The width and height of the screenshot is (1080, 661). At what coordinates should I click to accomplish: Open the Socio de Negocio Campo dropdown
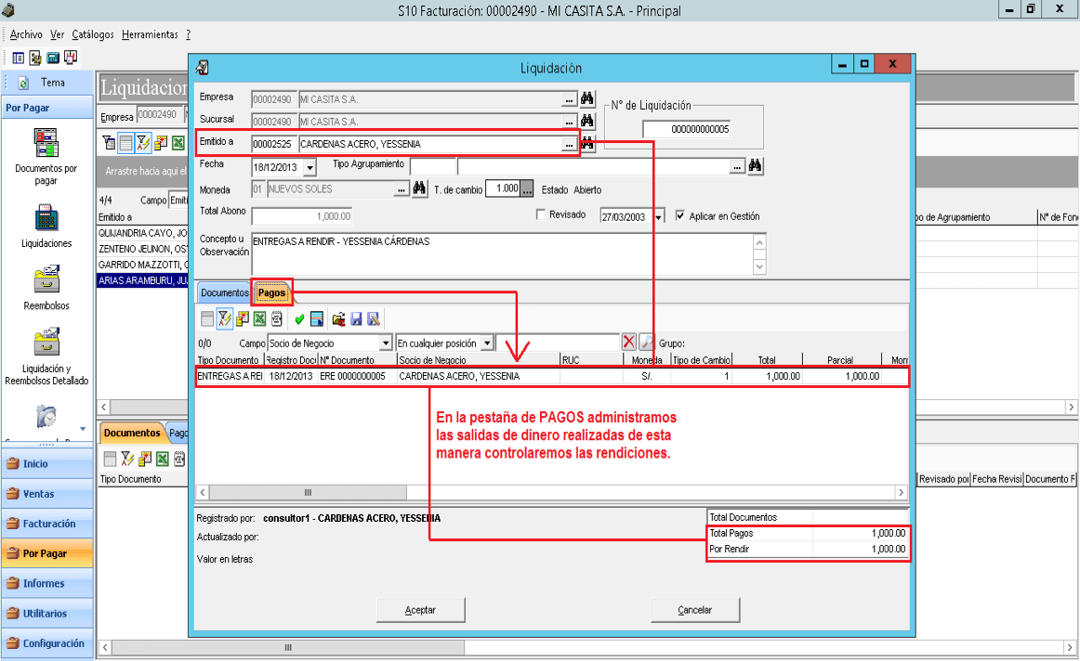pos(386,343)
